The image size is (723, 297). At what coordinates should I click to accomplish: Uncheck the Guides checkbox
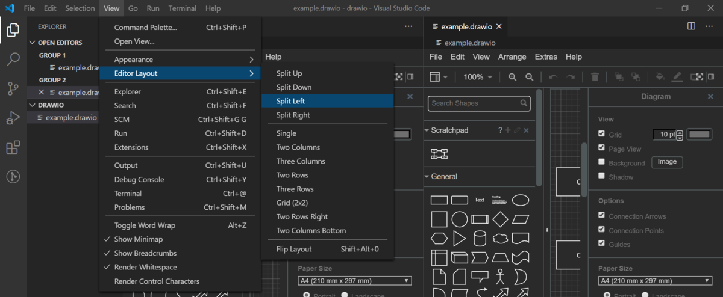601,243
